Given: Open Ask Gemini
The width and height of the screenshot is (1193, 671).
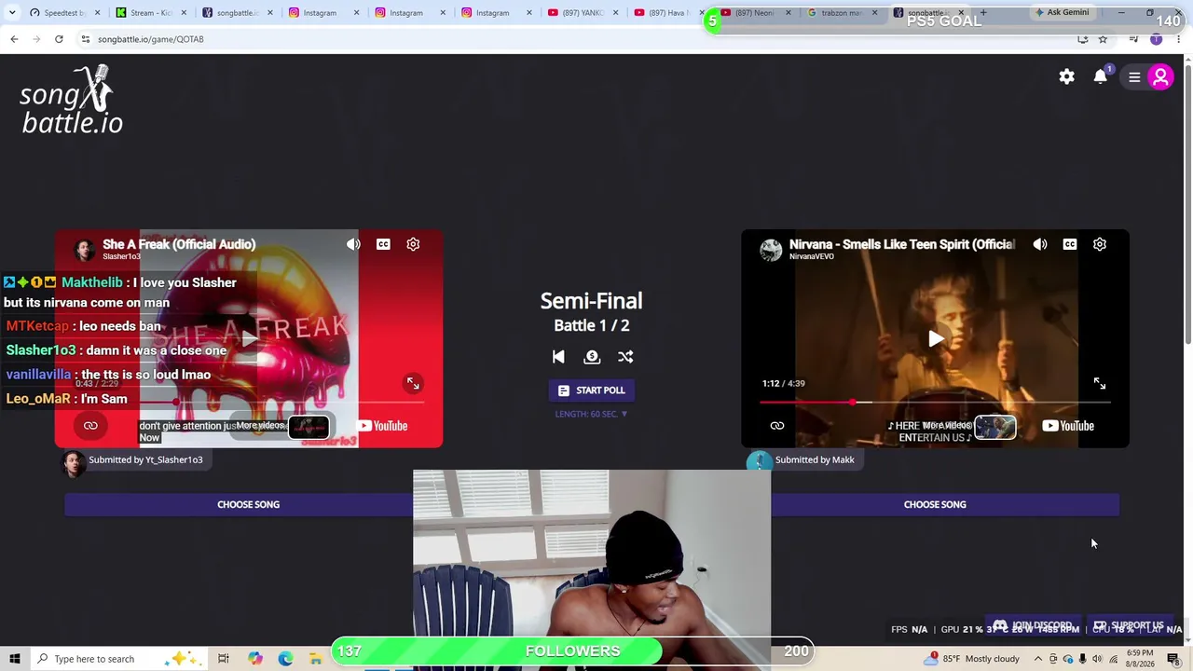Looking at the screenshot, I should (x=1062, y=13).
